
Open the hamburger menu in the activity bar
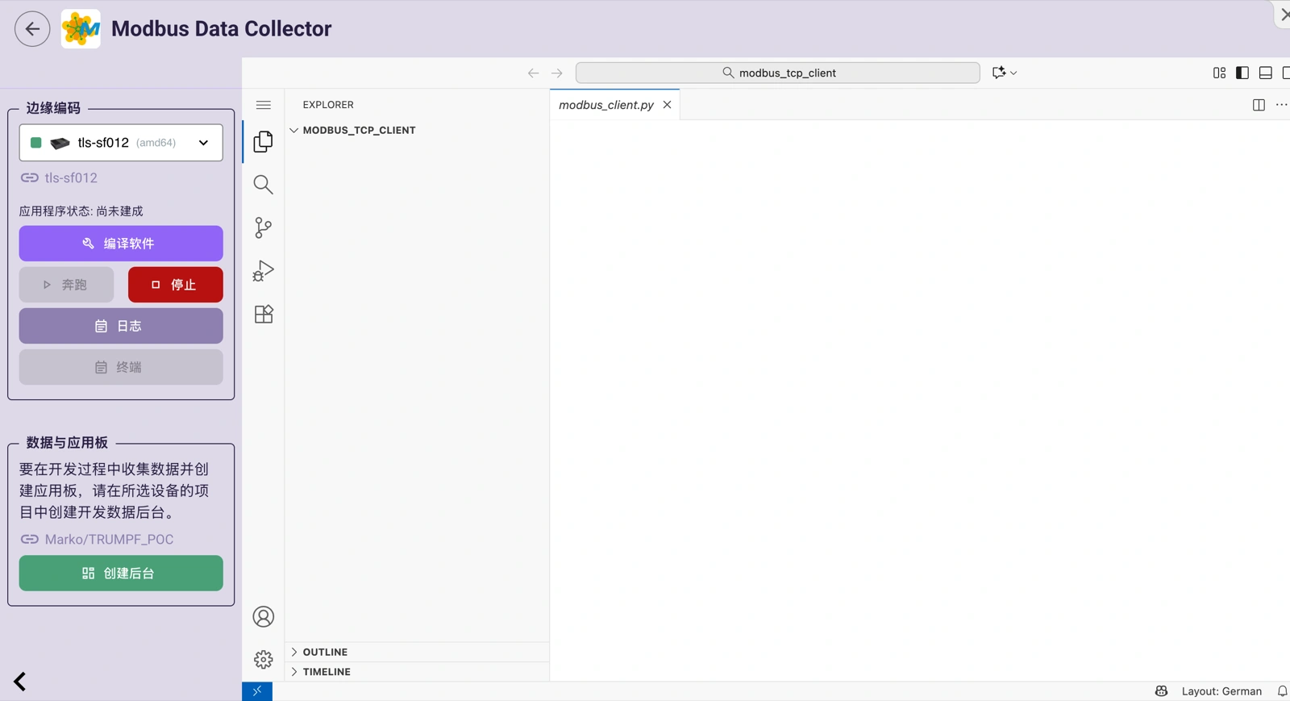pyautogui.click(x=264, y=105)
